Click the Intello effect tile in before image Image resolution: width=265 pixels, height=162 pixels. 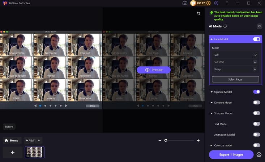[x=16, y=90]
